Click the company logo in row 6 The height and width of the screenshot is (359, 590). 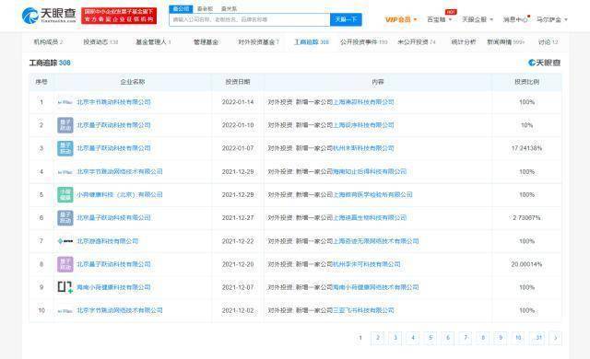pos(65,218)
